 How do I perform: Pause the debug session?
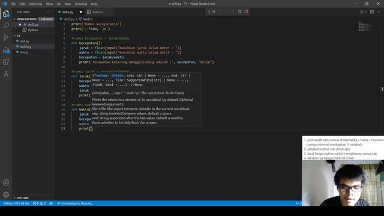click(214, 12)
